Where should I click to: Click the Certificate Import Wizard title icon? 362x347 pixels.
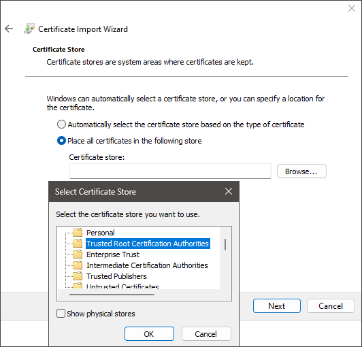[29, 29]
